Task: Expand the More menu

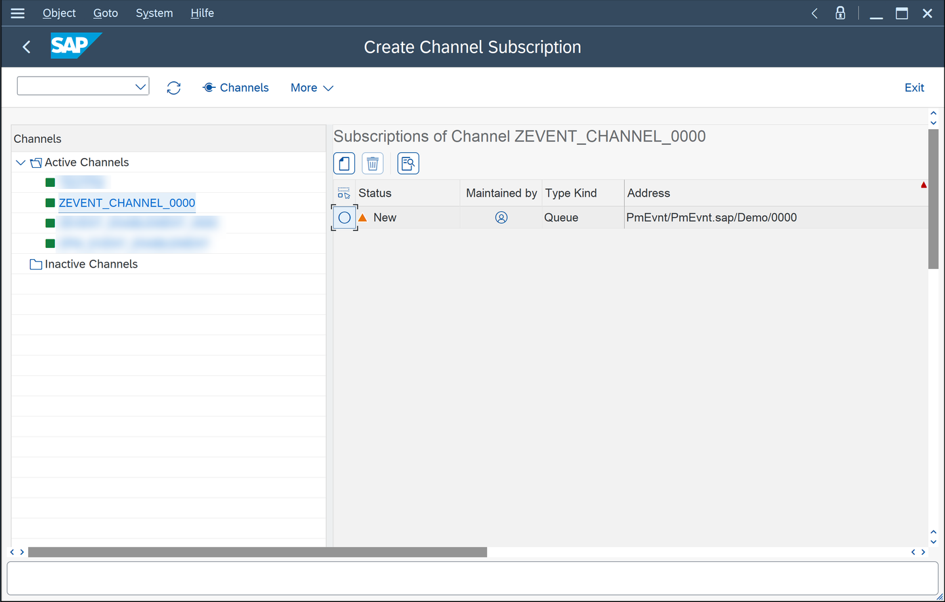Action: (x=312, y=88)
